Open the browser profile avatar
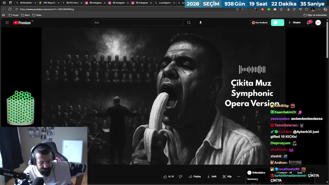The width and height of the screenshot is (329, 185). [313, 9]
